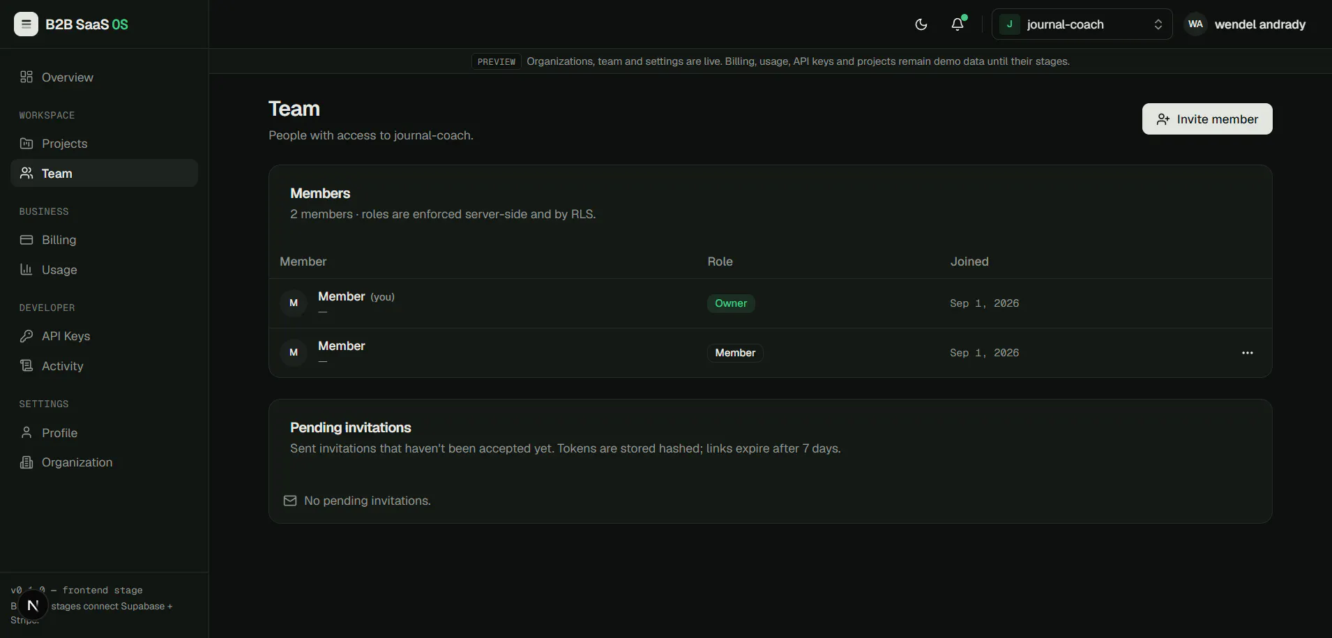Image resolution: width=1332 pixels, height=638 pixels.
Task: Click the WA user avatar
Action: click(1195, 24)
